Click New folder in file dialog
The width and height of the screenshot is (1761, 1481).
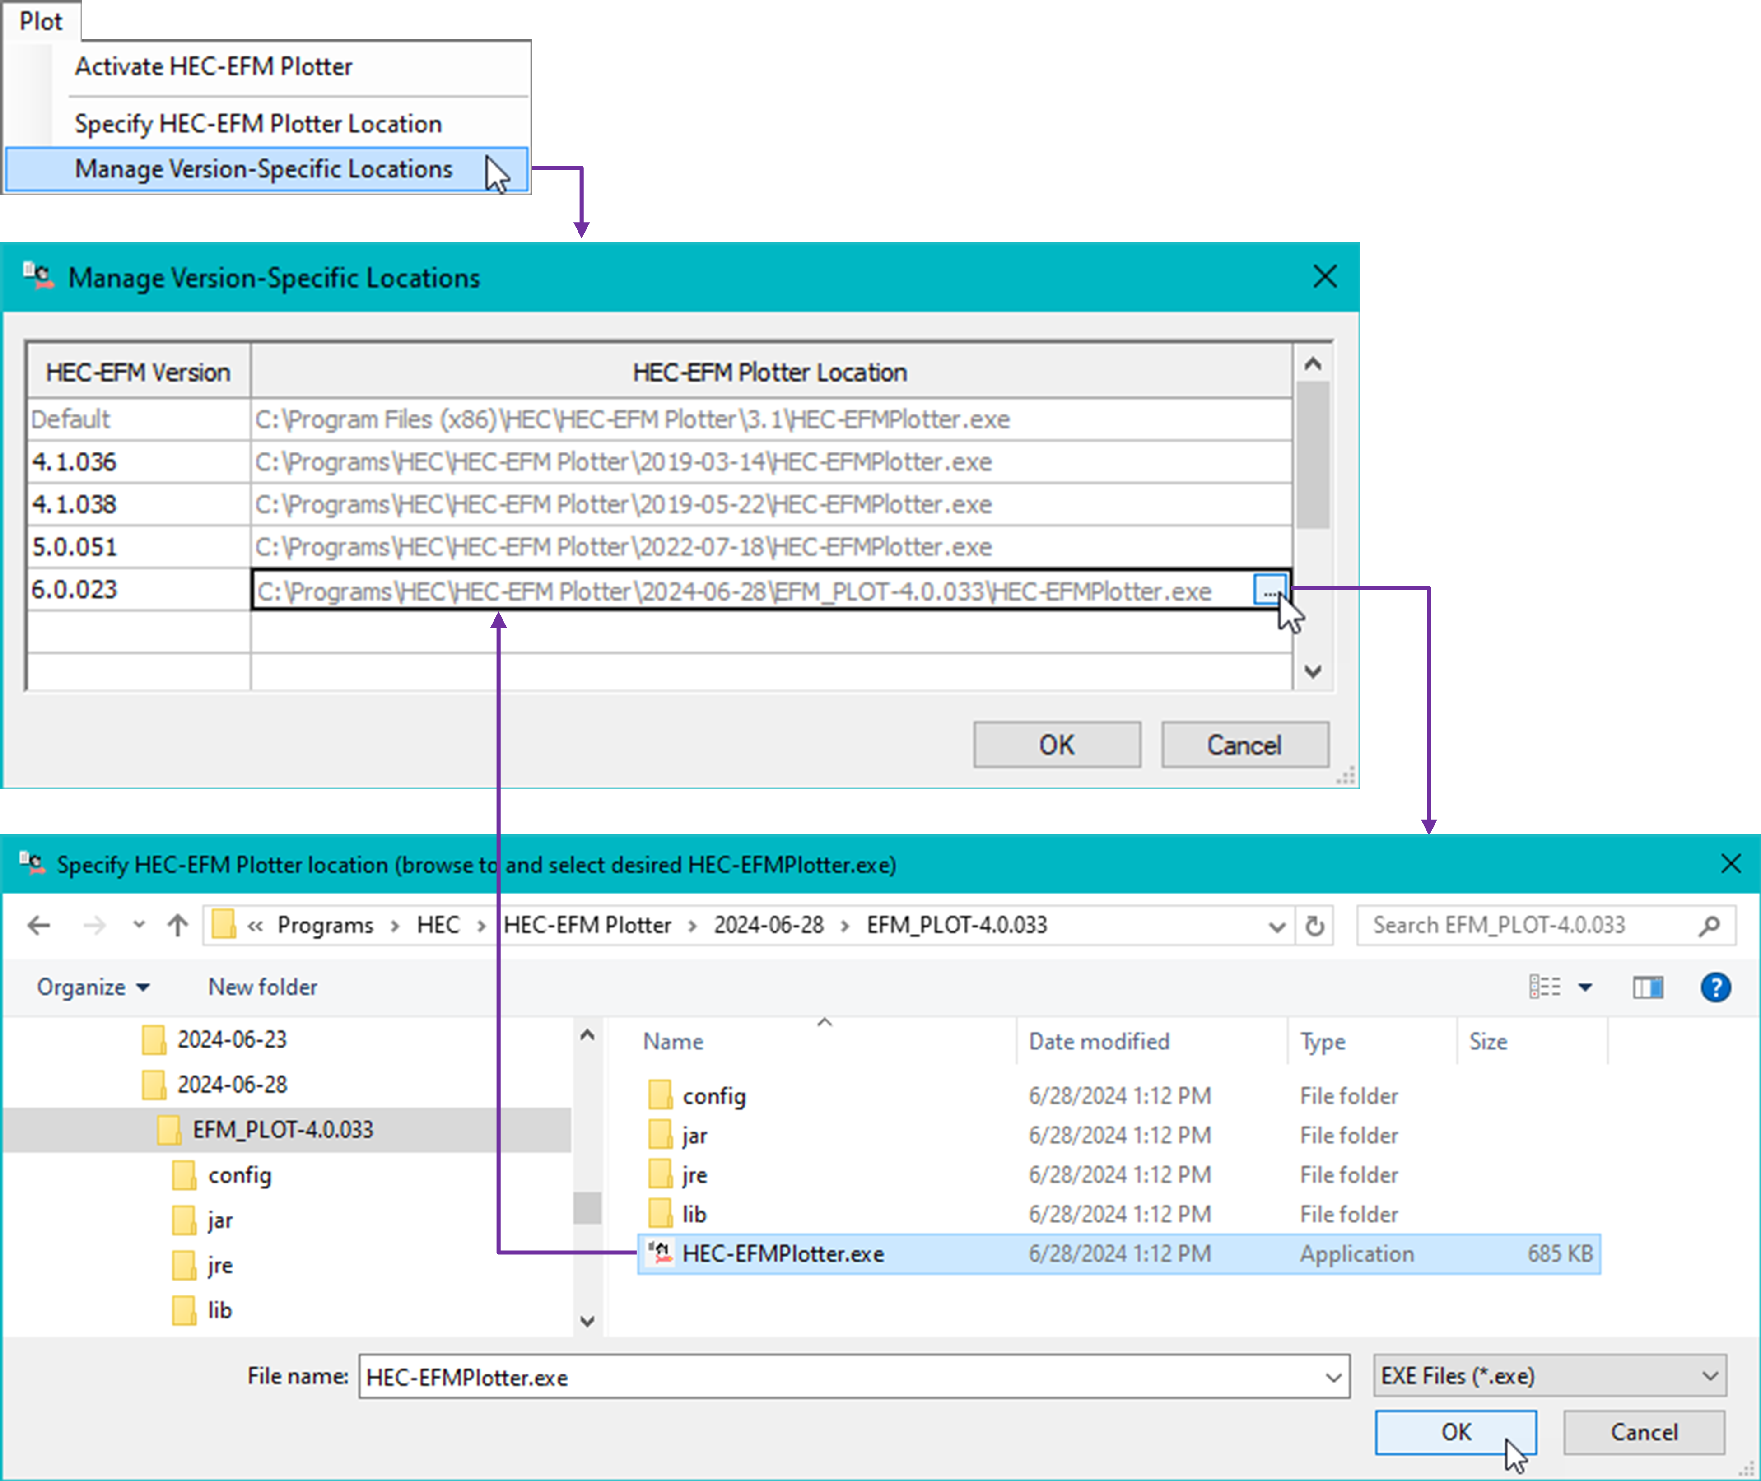263,987
